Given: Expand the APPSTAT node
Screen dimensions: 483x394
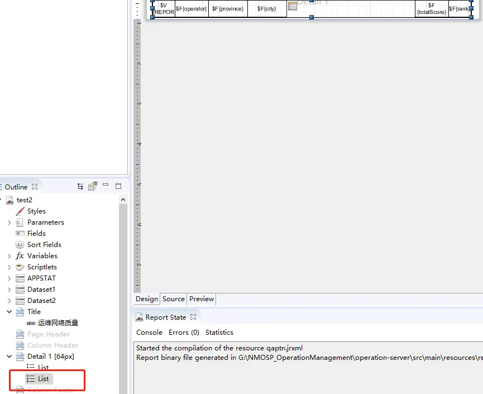Looking at the screenshot, I should [x=9, y=278].
